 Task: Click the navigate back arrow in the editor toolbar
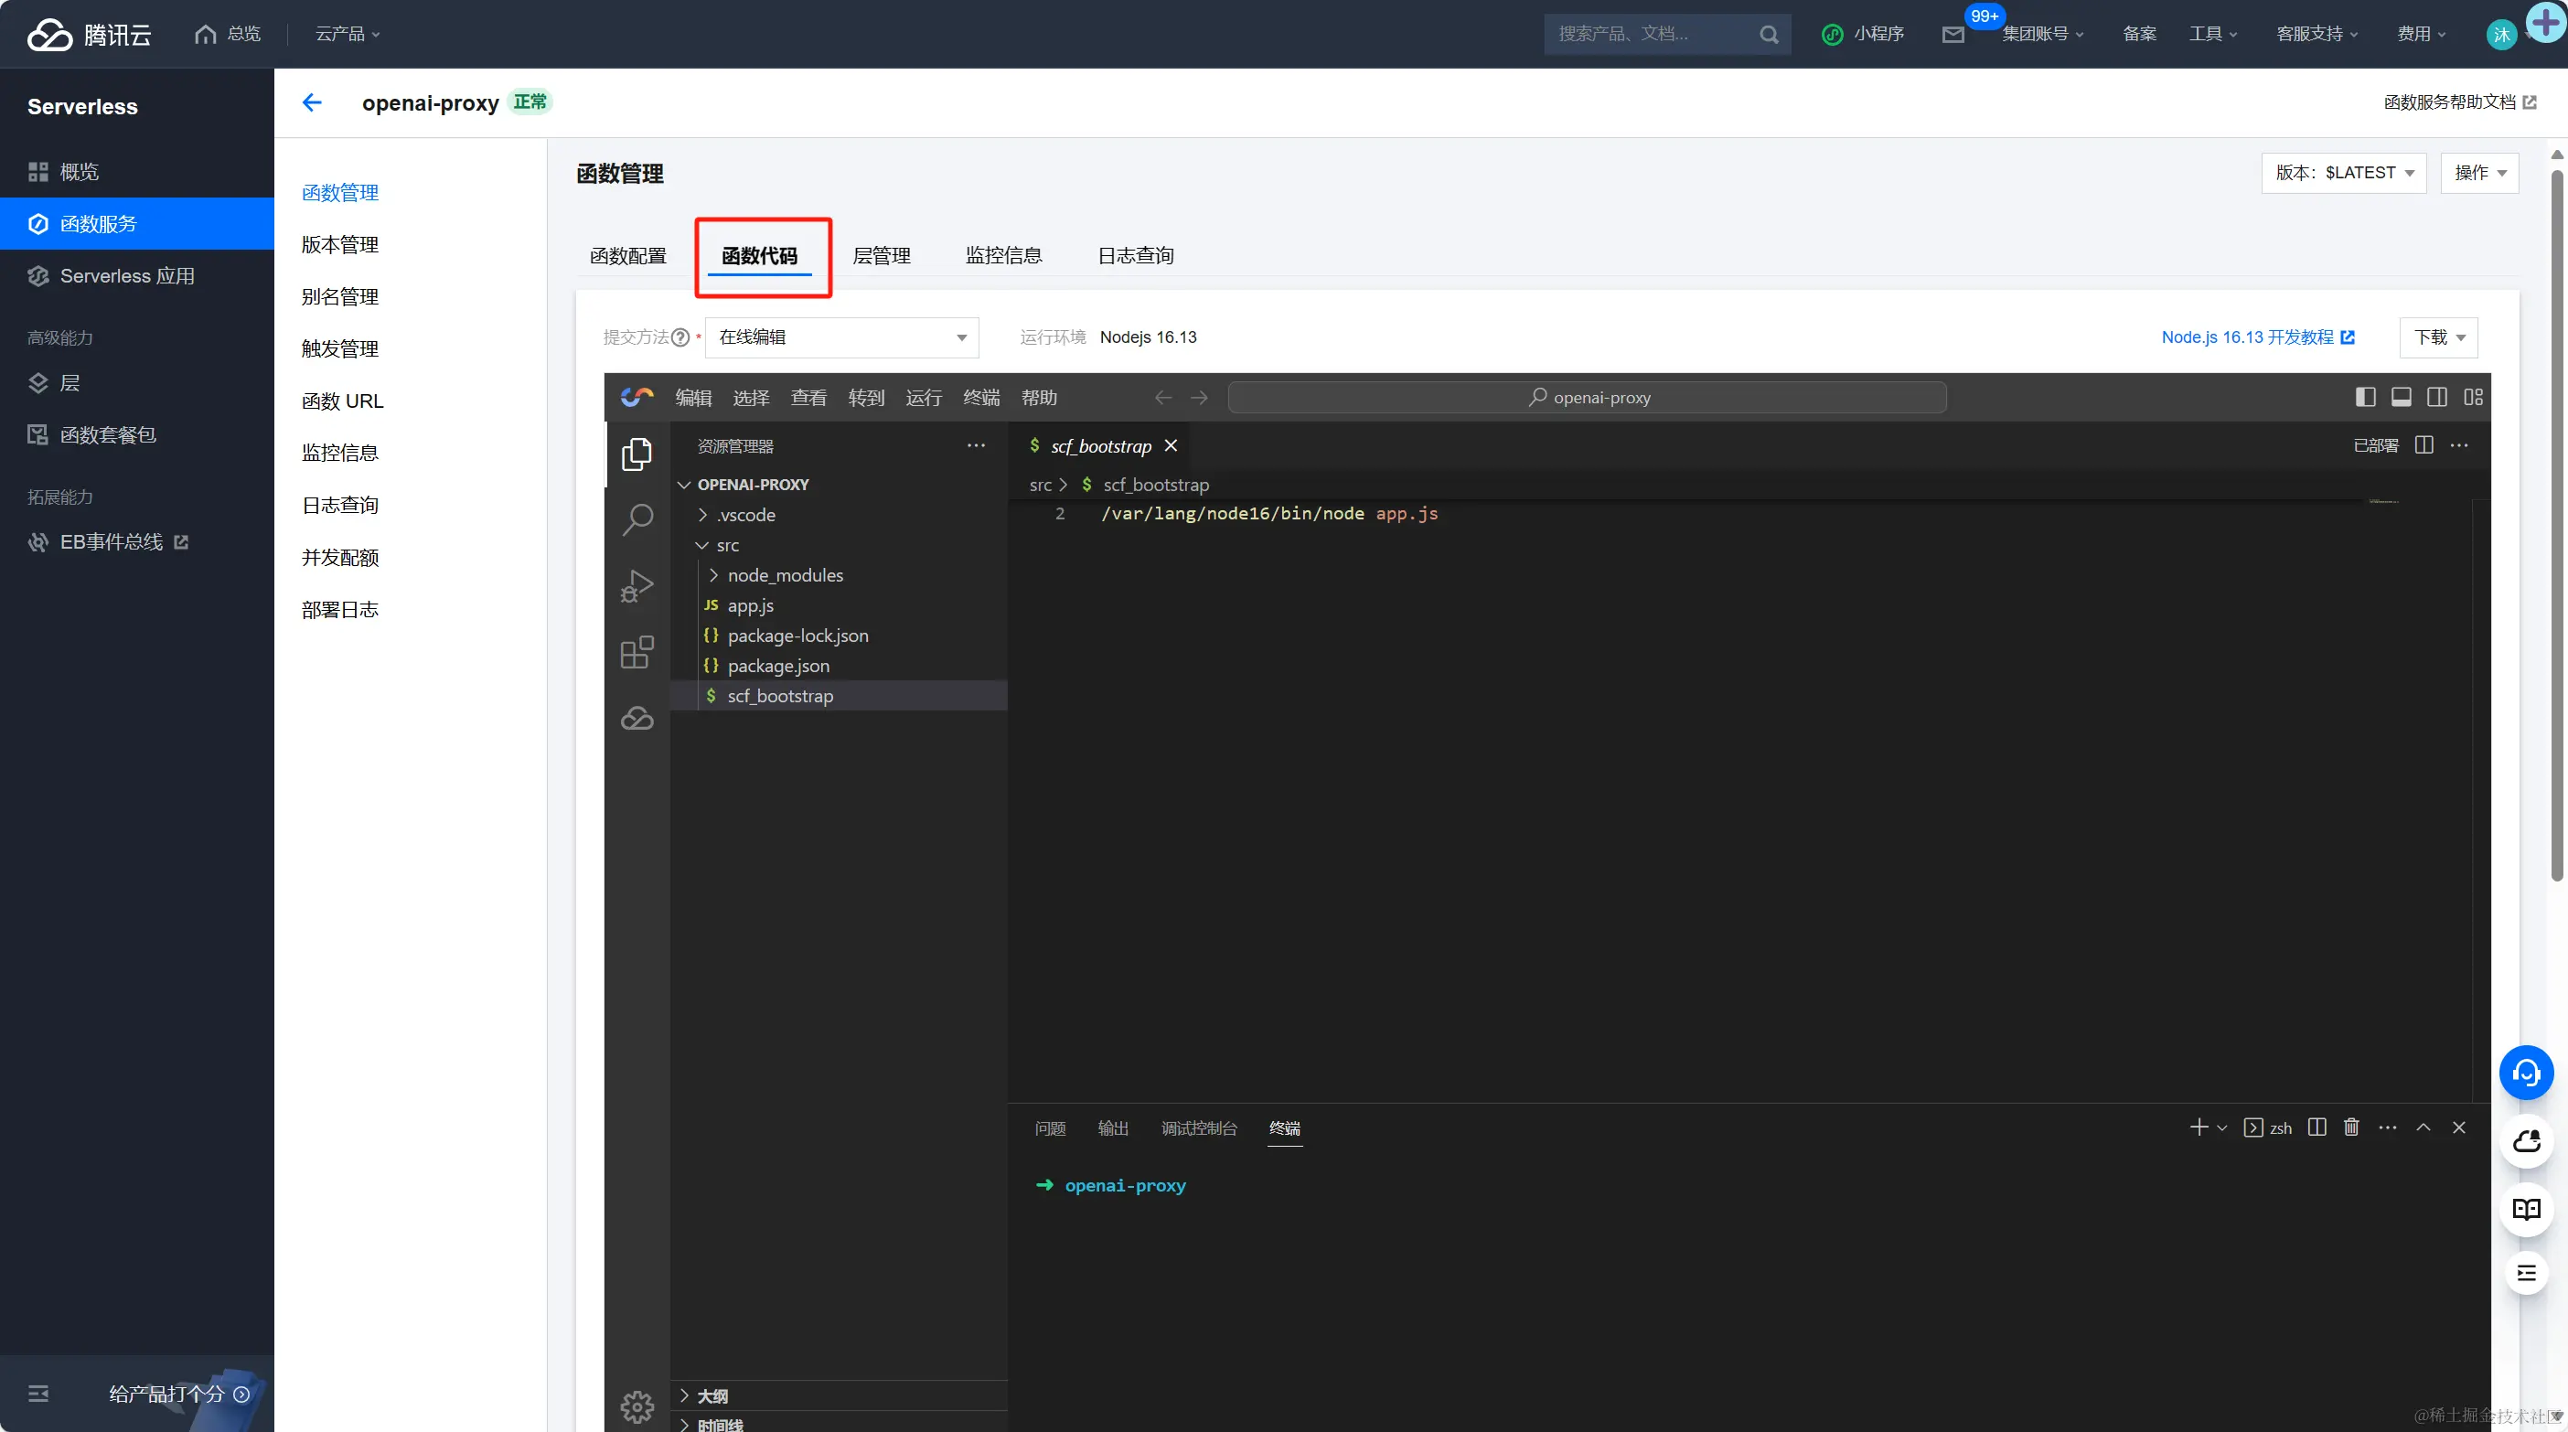(1161, 397)
